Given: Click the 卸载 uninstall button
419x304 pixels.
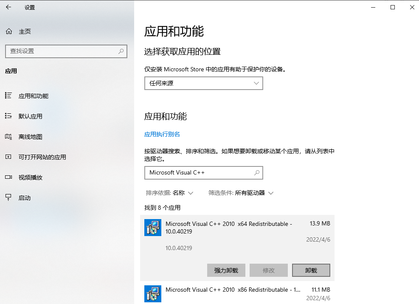Looking at the screenshot, I should 311,270.
